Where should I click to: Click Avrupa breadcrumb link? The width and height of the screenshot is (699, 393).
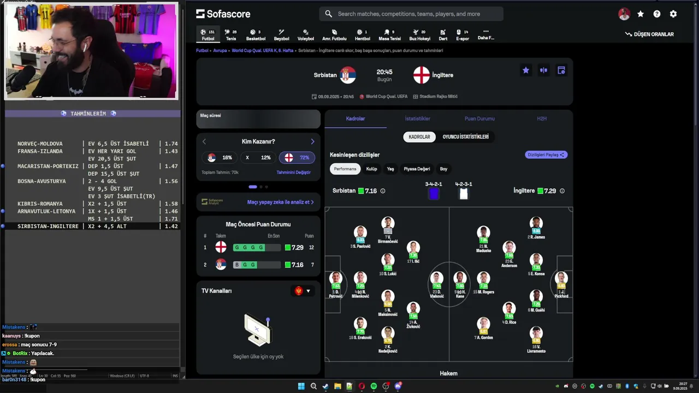(220, 51)
